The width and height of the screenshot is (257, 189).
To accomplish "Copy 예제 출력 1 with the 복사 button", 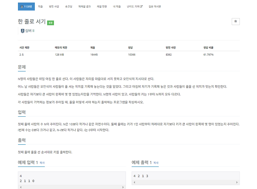I will tap(156, 162).
